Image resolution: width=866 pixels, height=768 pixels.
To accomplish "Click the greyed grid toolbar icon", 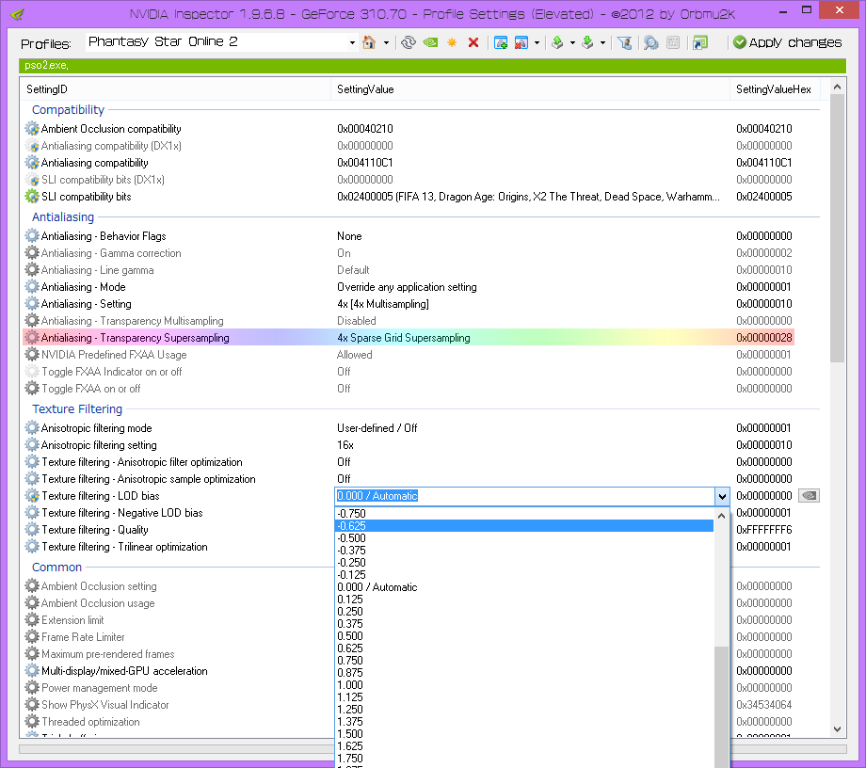I will click(x=673, y=42).
